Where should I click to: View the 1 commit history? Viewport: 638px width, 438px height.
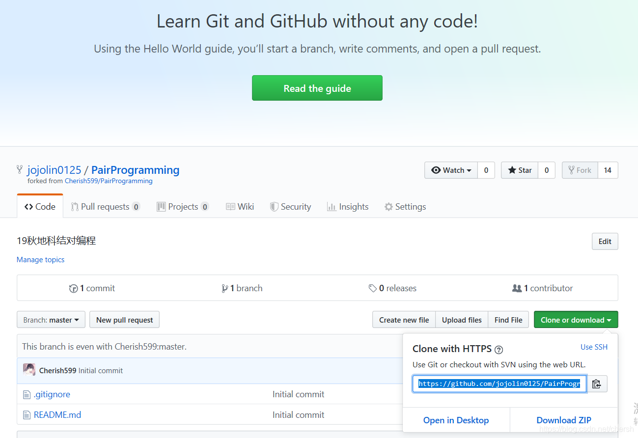(x=92, y=288)
